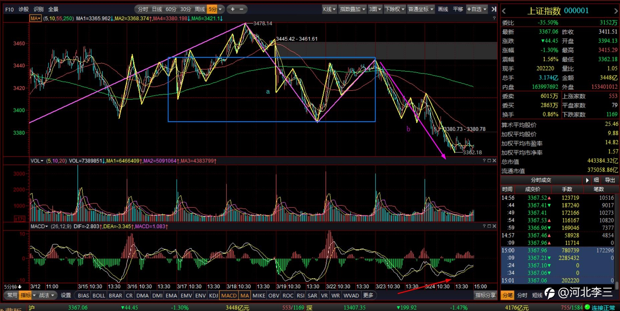Toggle the BRAR indicator
Screen dimensions: 620x311
point(116,296)
